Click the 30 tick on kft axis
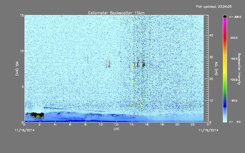This screenshot has width=245, height=153. click(x=211, y=57)
